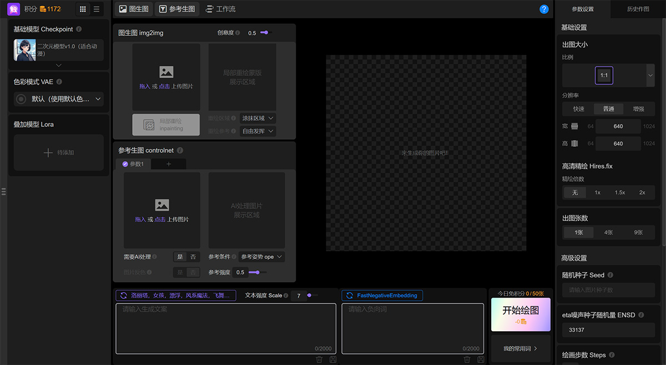Adjust the 创意度 slider
This screenshot has width=666, height=365.
point(265,33)
